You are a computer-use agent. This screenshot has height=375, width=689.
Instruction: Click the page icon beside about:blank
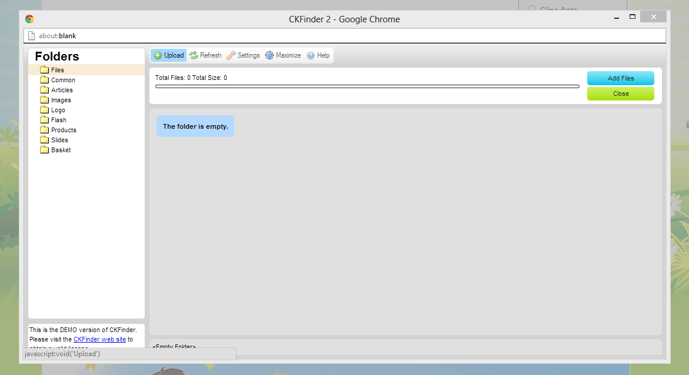tap(31, 36)
